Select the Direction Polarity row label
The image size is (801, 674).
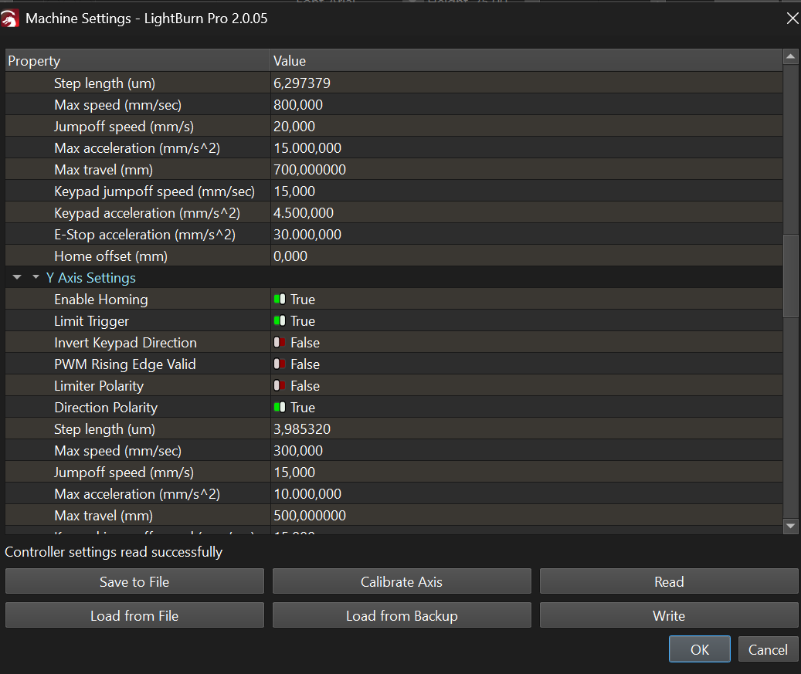click(x=106, y=408)
